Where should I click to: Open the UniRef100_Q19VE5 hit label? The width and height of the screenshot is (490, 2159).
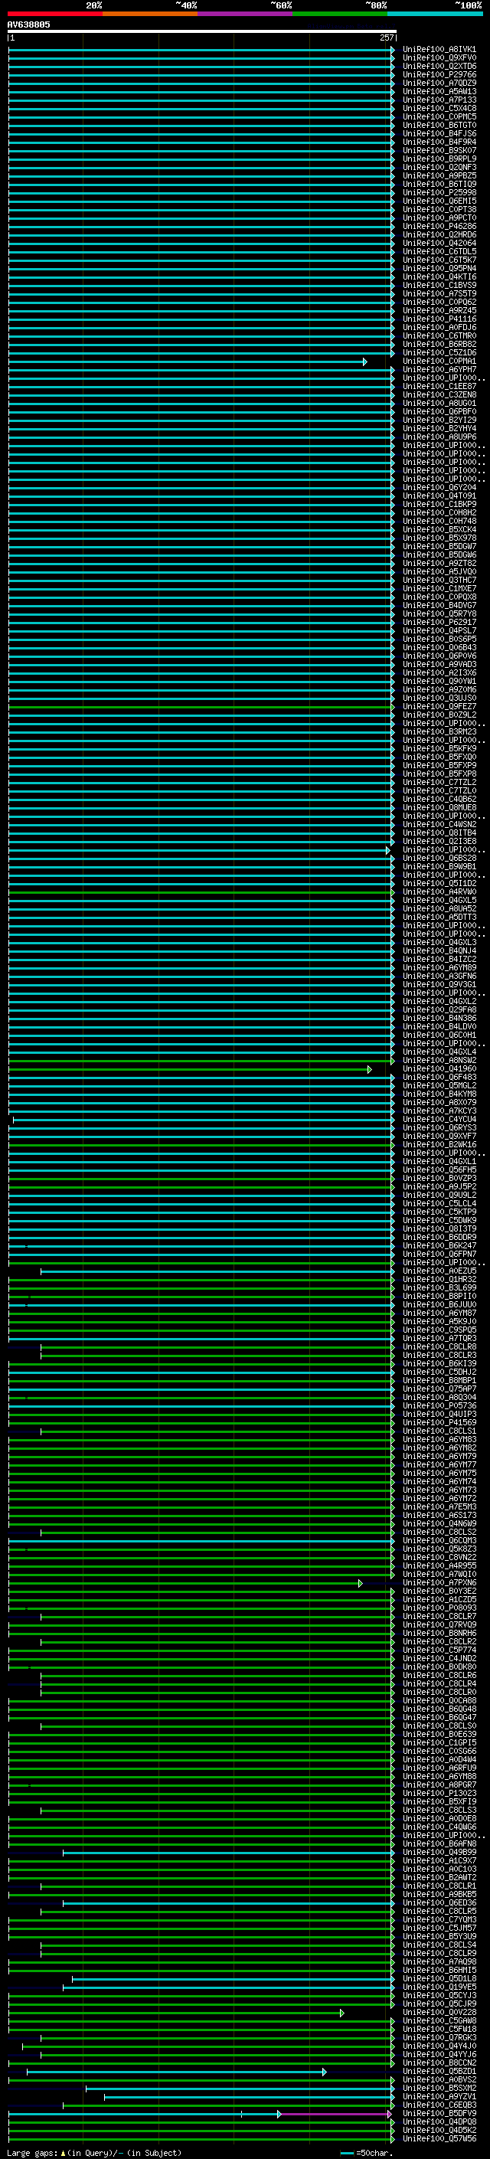439,1987
